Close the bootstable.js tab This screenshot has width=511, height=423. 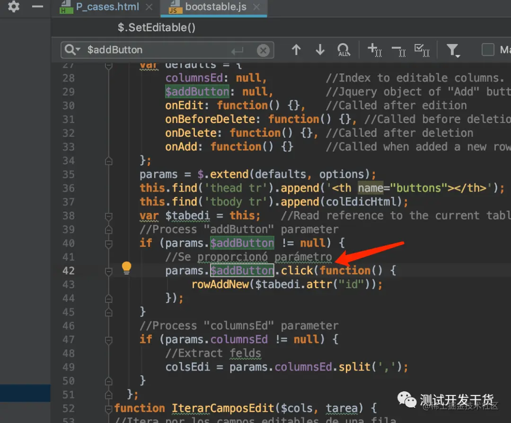pos(256,7)
